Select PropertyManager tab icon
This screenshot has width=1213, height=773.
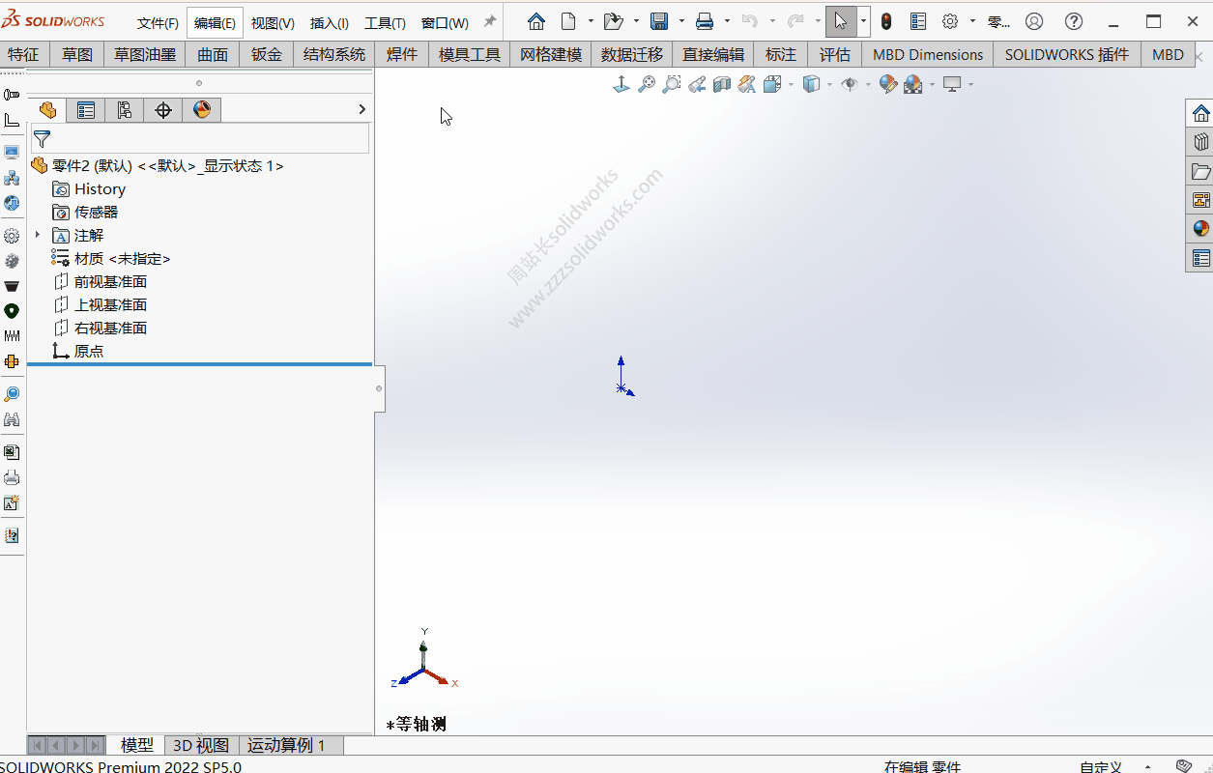point(86,110)
